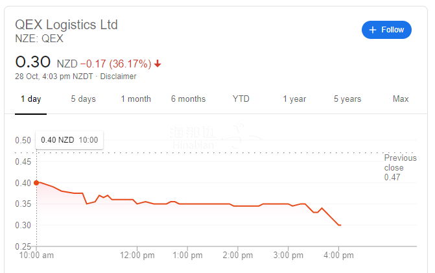Image resolution: width=435 pixels, height=273 pixels.
Task: Select the 1 month range tab
Action: pos(135,99)
